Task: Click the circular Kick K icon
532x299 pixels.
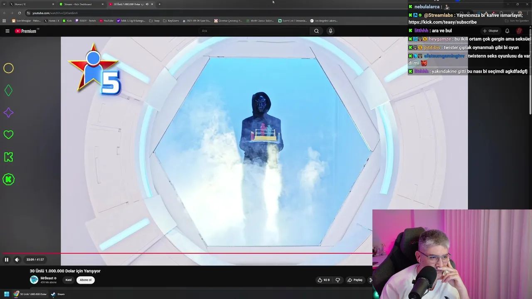Action: tap(8, 179)
